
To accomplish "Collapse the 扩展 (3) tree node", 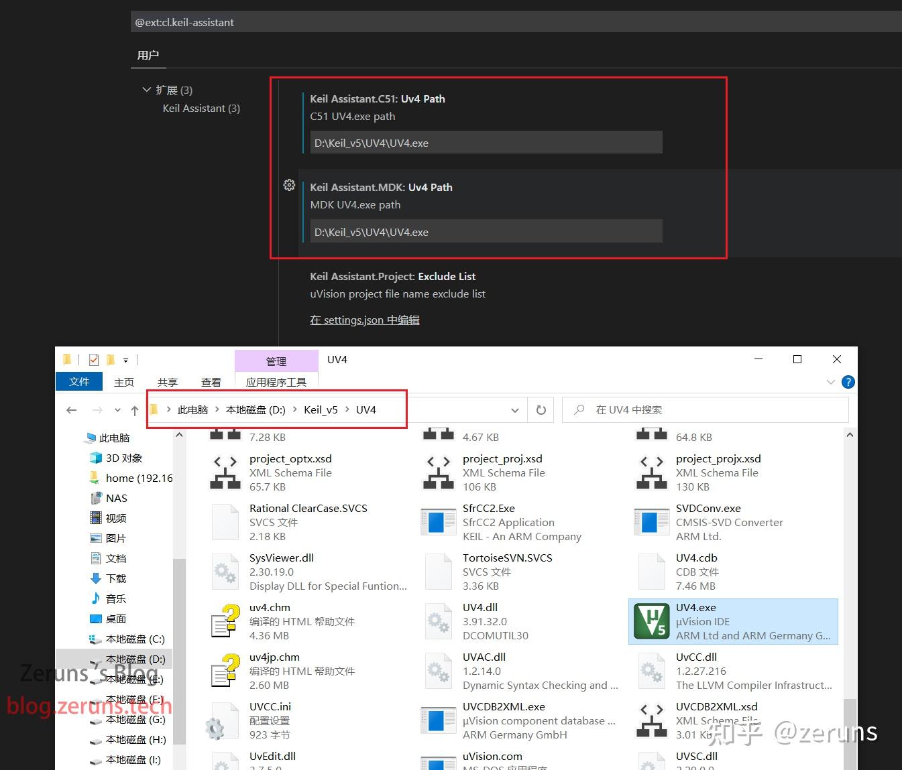I will coord(147,89).
